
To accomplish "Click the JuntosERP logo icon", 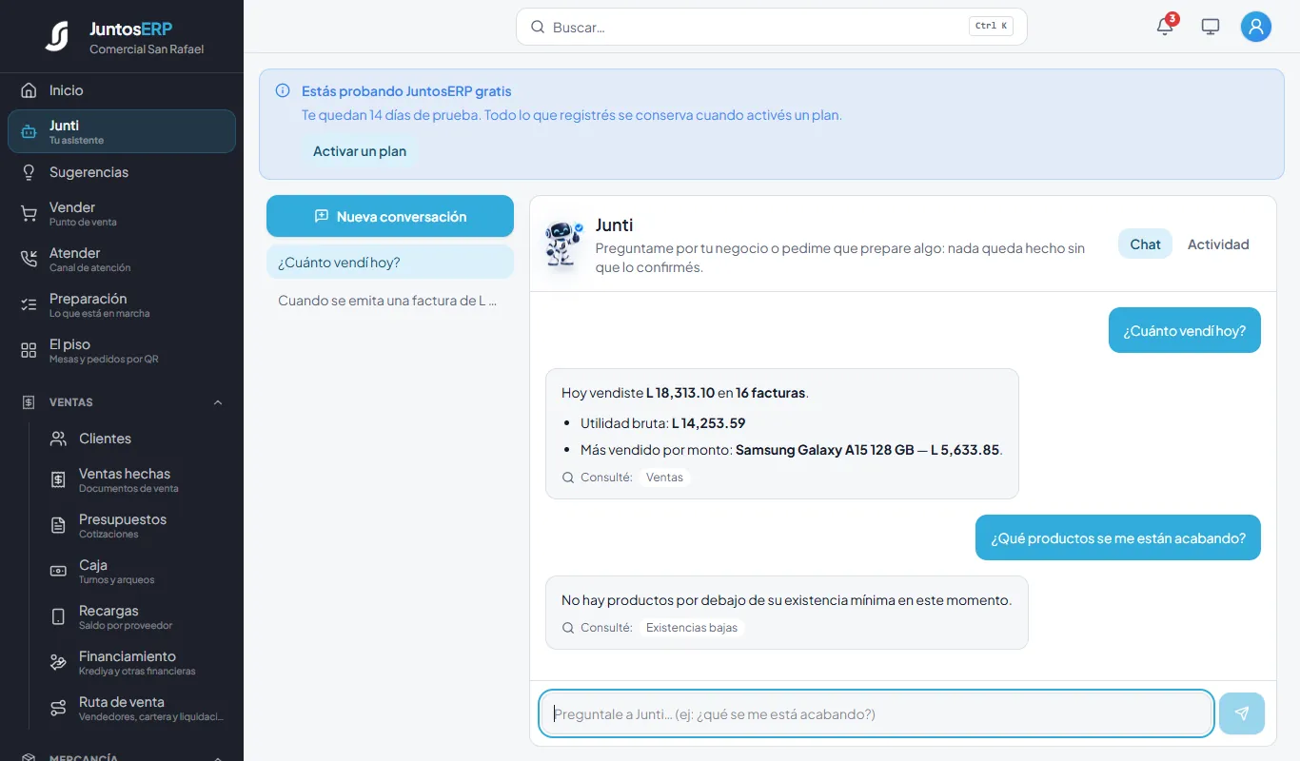I will [x=57, y=36].
